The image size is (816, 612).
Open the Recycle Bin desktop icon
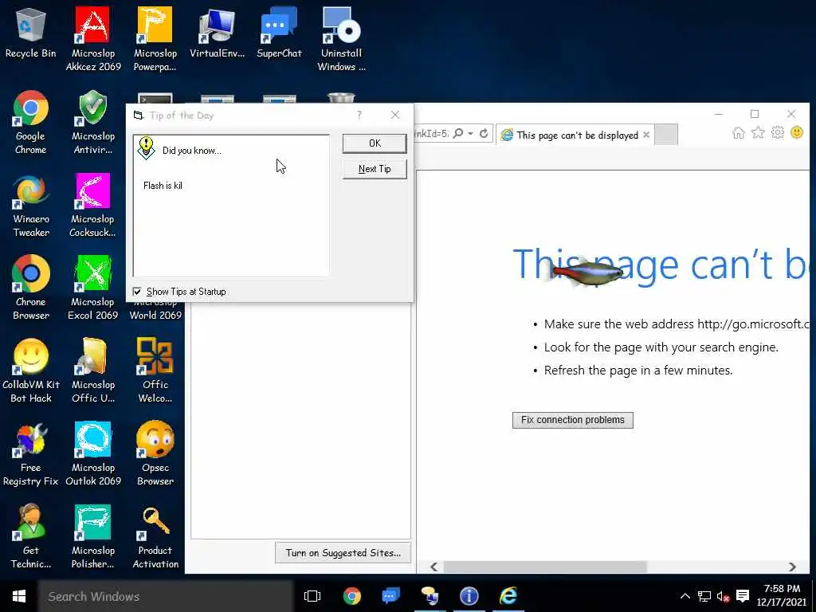tap(31, 32)
